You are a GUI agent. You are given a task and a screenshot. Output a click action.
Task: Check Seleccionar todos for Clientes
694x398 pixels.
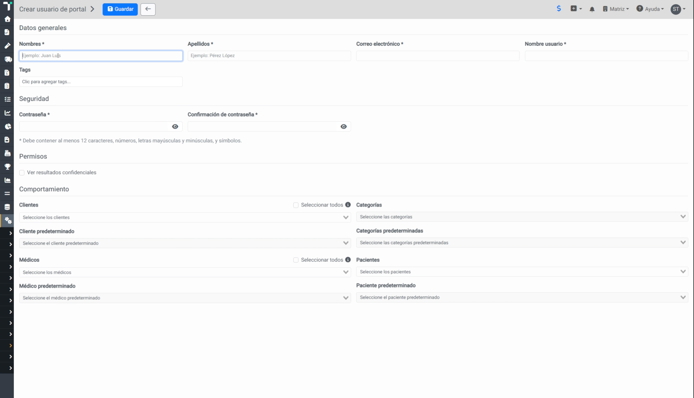(296, 205)
